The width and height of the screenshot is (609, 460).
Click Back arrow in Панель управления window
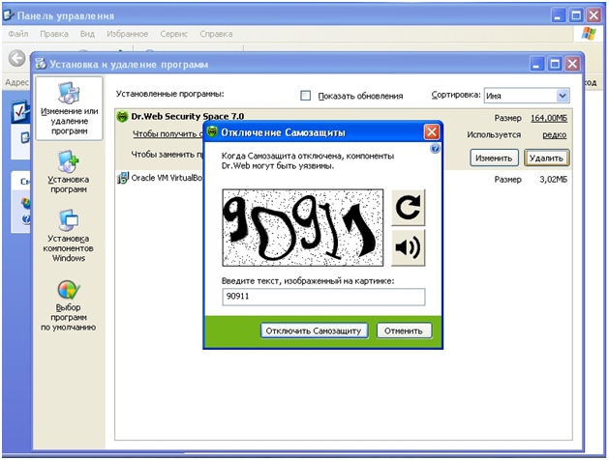coord(16,59)
